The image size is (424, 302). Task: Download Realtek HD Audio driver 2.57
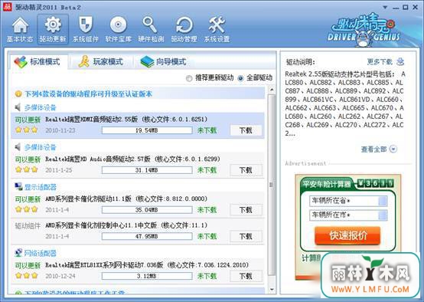point(246,170)
